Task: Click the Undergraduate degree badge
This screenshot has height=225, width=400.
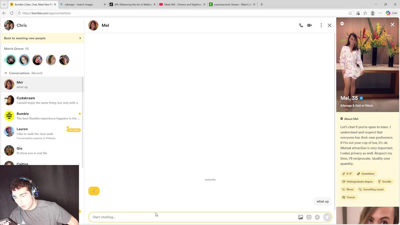Action: (x=357, y=182)
